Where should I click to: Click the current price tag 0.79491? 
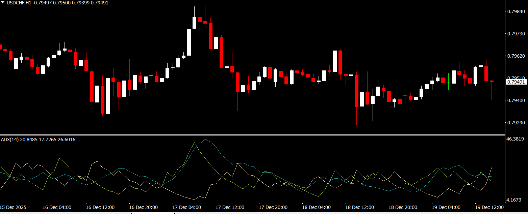pos(516,82)
